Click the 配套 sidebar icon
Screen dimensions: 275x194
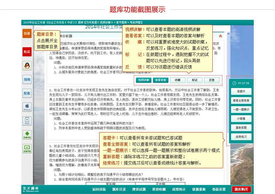pos(27,93)
